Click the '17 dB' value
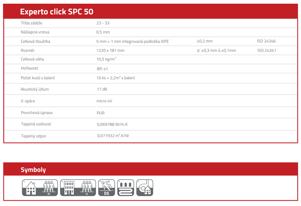 click(x=102, y=89)
